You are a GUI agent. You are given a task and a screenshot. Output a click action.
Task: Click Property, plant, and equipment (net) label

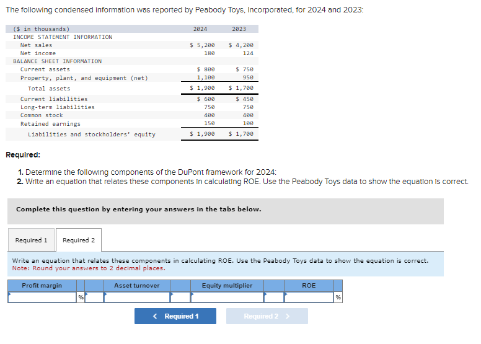tap(84, 78)
